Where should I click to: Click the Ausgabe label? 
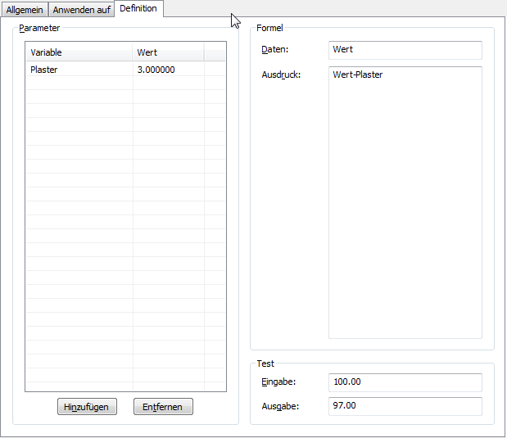[280, 406]
